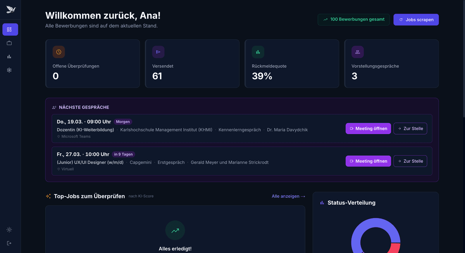Image resolution: width=465 pixels, height=253 pixels.
Task: Open the bar chart statistics sidebar icon
Action: (x=9, y=57)
